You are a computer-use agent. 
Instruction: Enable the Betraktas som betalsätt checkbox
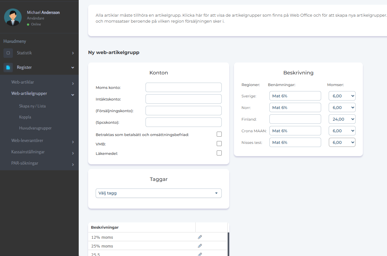[219, 134]
